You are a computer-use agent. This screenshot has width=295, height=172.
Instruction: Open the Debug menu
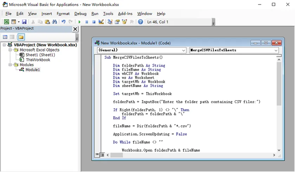(x=80, y=14)
